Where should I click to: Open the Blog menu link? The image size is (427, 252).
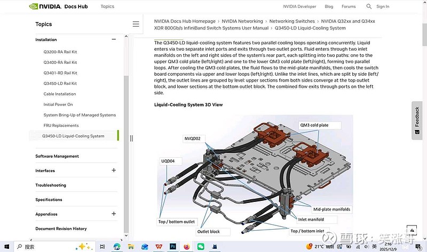pos(329,6)
